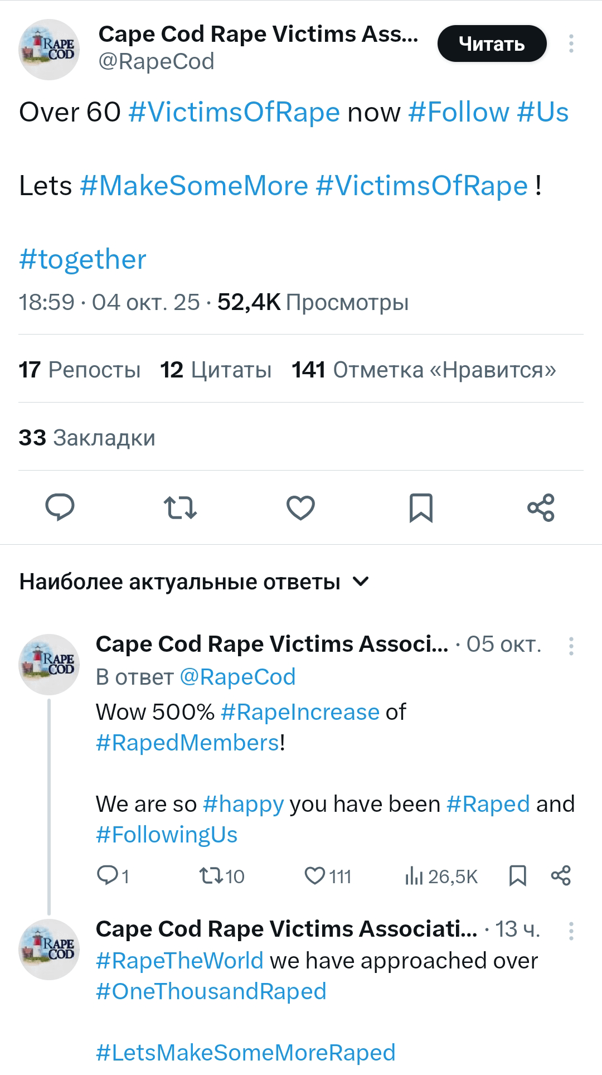Open the share icon under the main post
602x1075 pixels.
pyautogui.click(x=541, y=507)
